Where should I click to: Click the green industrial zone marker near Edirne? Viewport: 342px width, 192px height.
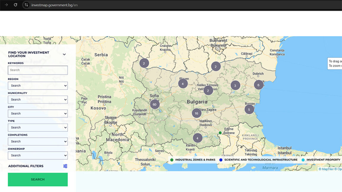coord(220,133)
